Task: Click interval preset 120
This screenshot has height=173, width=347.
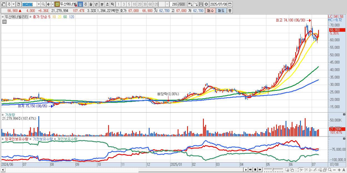Action: 155,4
